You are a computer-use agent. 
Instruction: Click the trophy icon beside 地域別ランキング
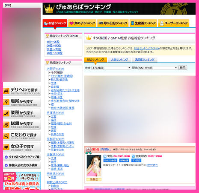point(47,63)
